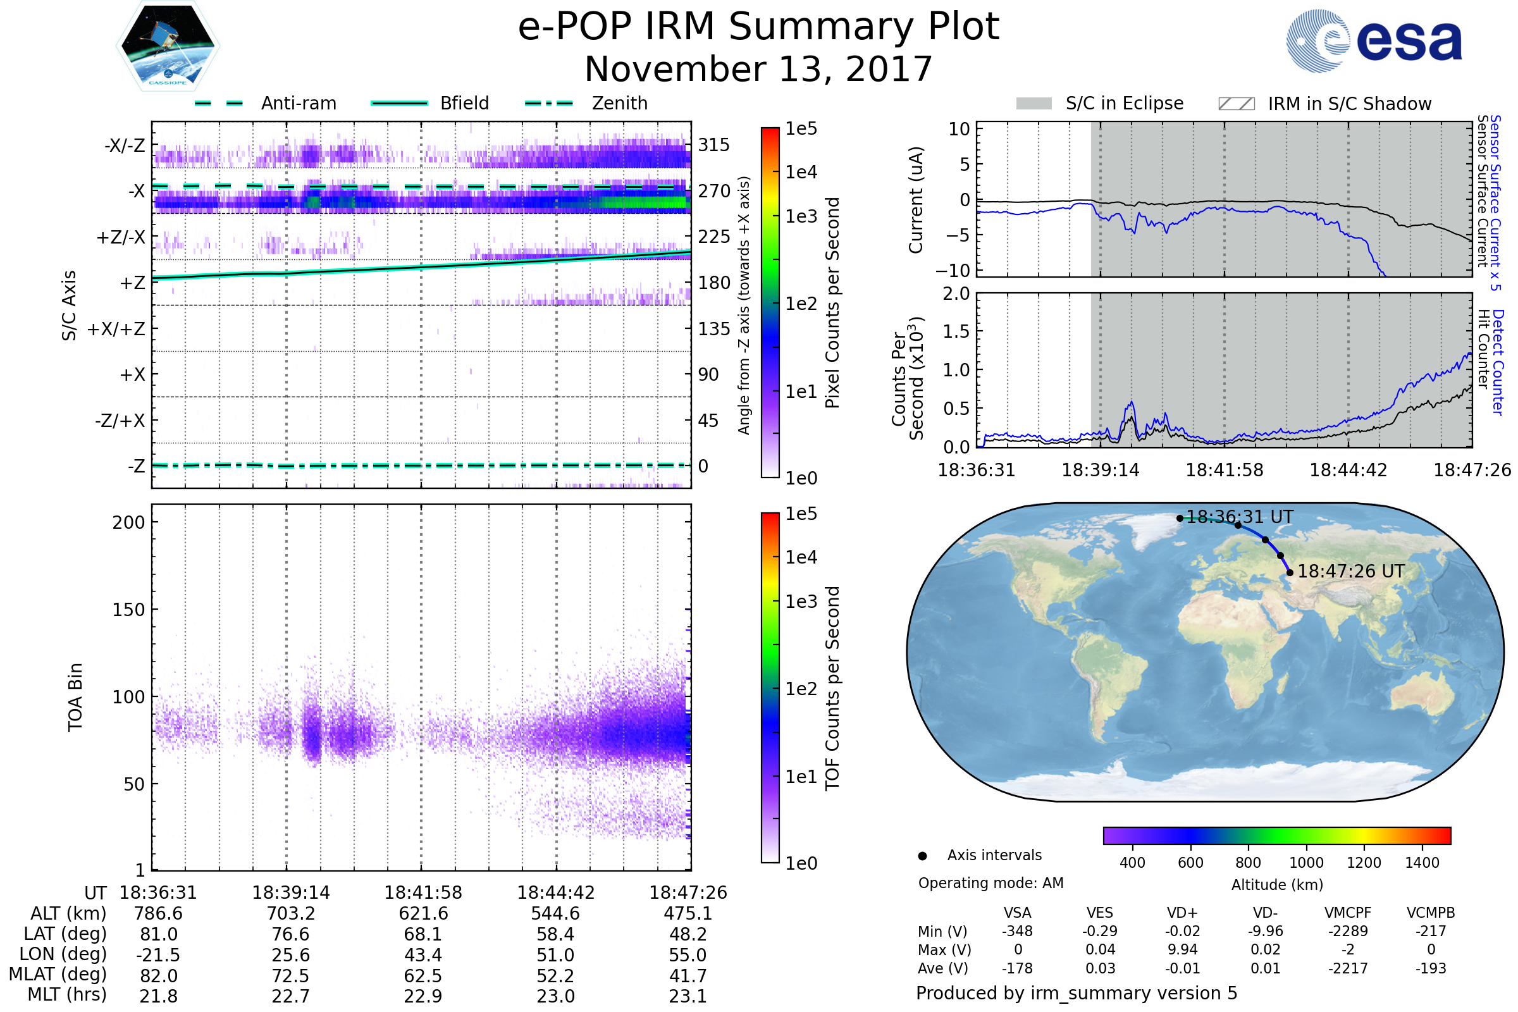
Task: Click the Produced by irm_summary version text
Action: [x=1077, y=993]
